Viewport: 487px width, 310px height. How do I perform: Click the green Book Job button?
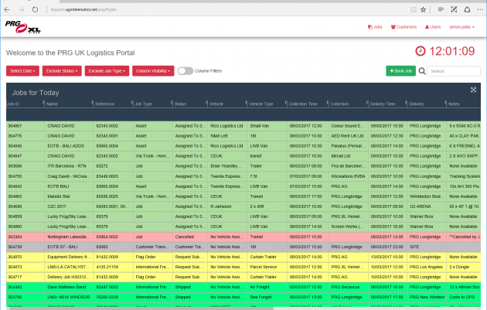(x=400, y=71)
